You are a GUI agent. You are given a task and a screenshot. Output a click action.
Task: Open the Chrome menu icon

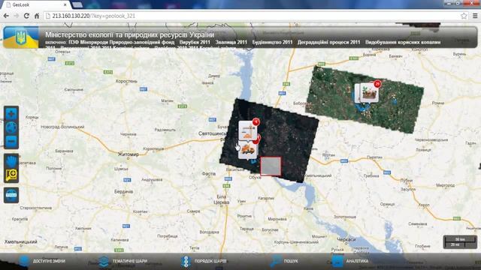474,16
